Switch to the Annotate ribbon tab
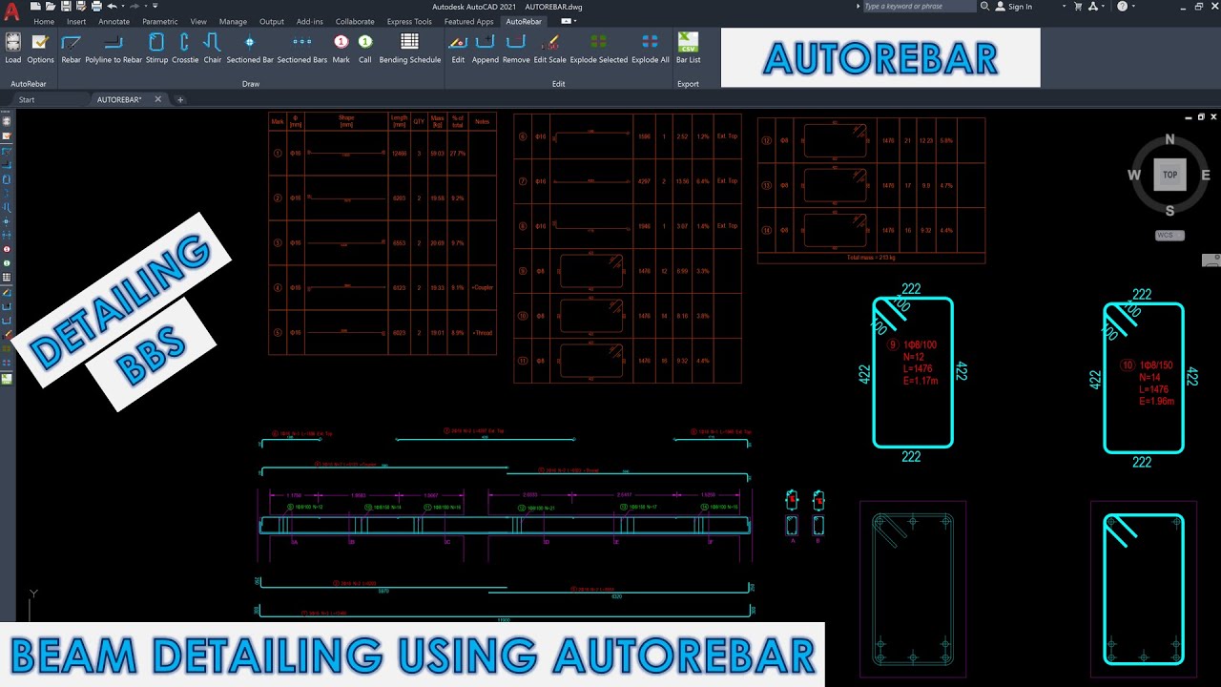This screenshot has height=687, width=1221. coord(114,21)
